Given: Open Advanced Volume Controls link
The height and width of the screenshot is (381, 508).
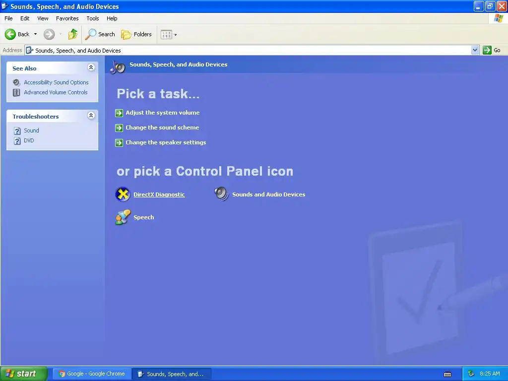Looking at the screenshot, I should (56, 92).
